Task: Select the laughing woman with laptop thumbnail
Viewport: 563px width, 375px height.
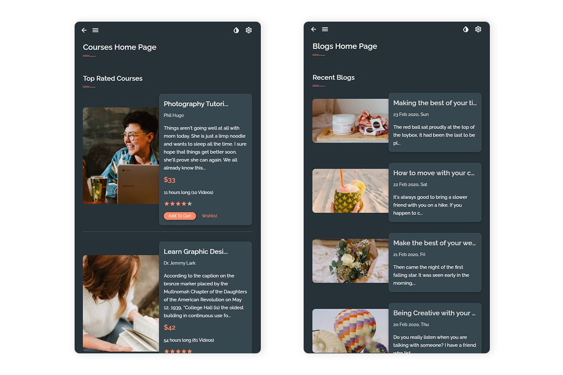Action: (121, 155)
